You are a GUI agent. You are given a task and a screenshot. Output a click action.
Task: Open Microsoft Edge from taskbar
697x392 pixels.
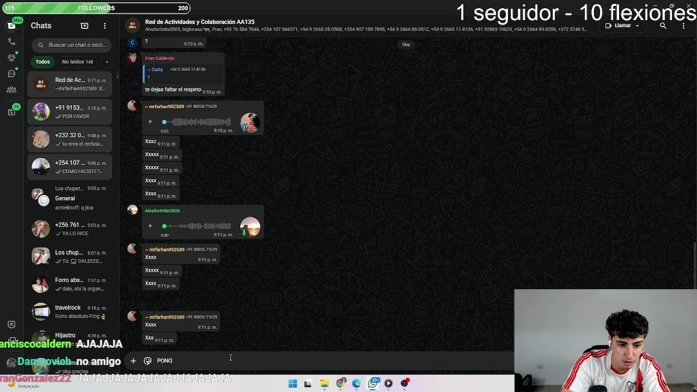pyautogui.click(x=356, y=383)
